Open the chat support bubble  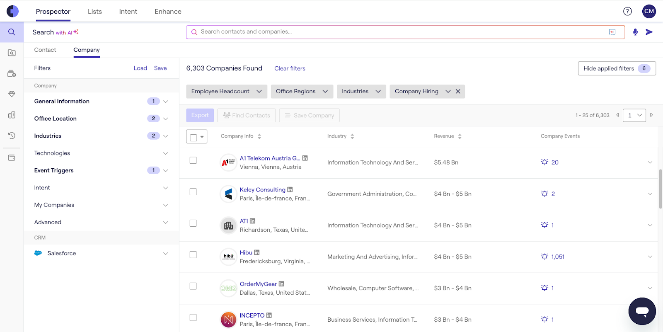[642, 311]
